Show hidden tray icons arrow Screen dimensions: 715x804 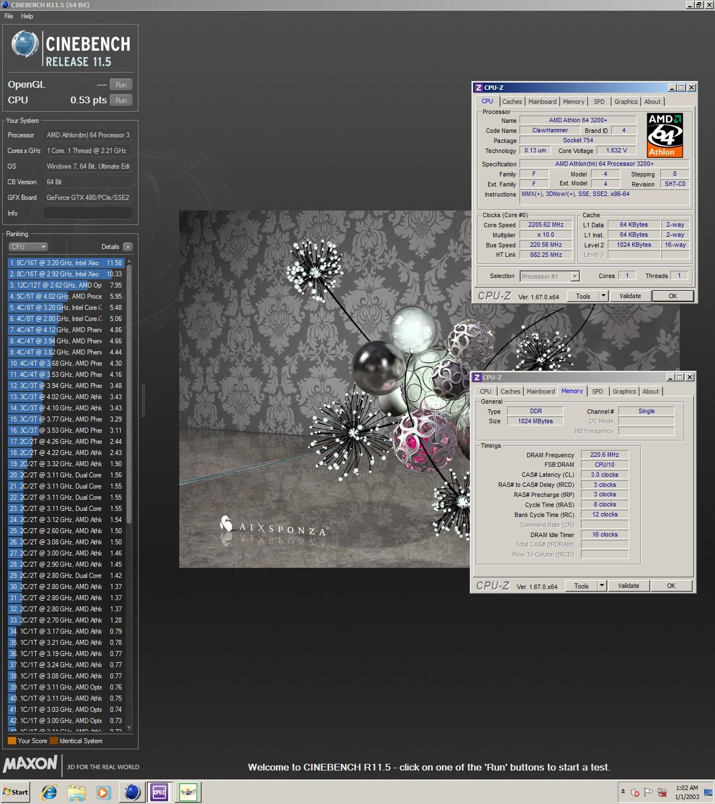[x=623, y=792]
